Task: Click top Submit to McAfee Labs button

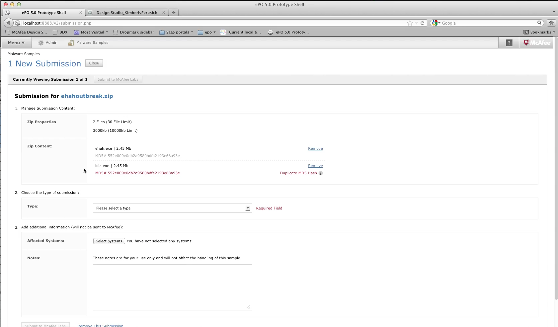Action: (x=118, y=79)
